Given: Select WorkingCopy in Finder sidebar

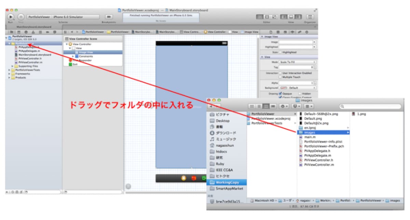Looking at the screenshot, I should [227, 182].
